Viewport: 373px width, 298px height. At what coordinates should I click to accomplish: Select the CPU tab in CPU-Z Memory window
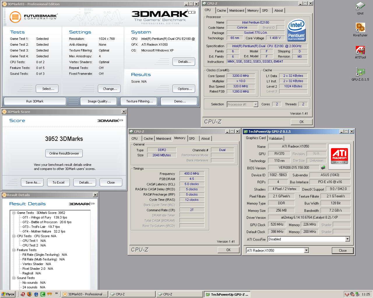(x=135, y=139)
